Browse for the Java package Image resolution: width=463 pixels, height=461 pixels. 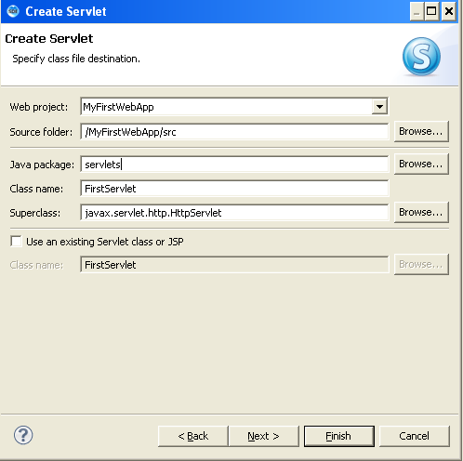(421, 164)
